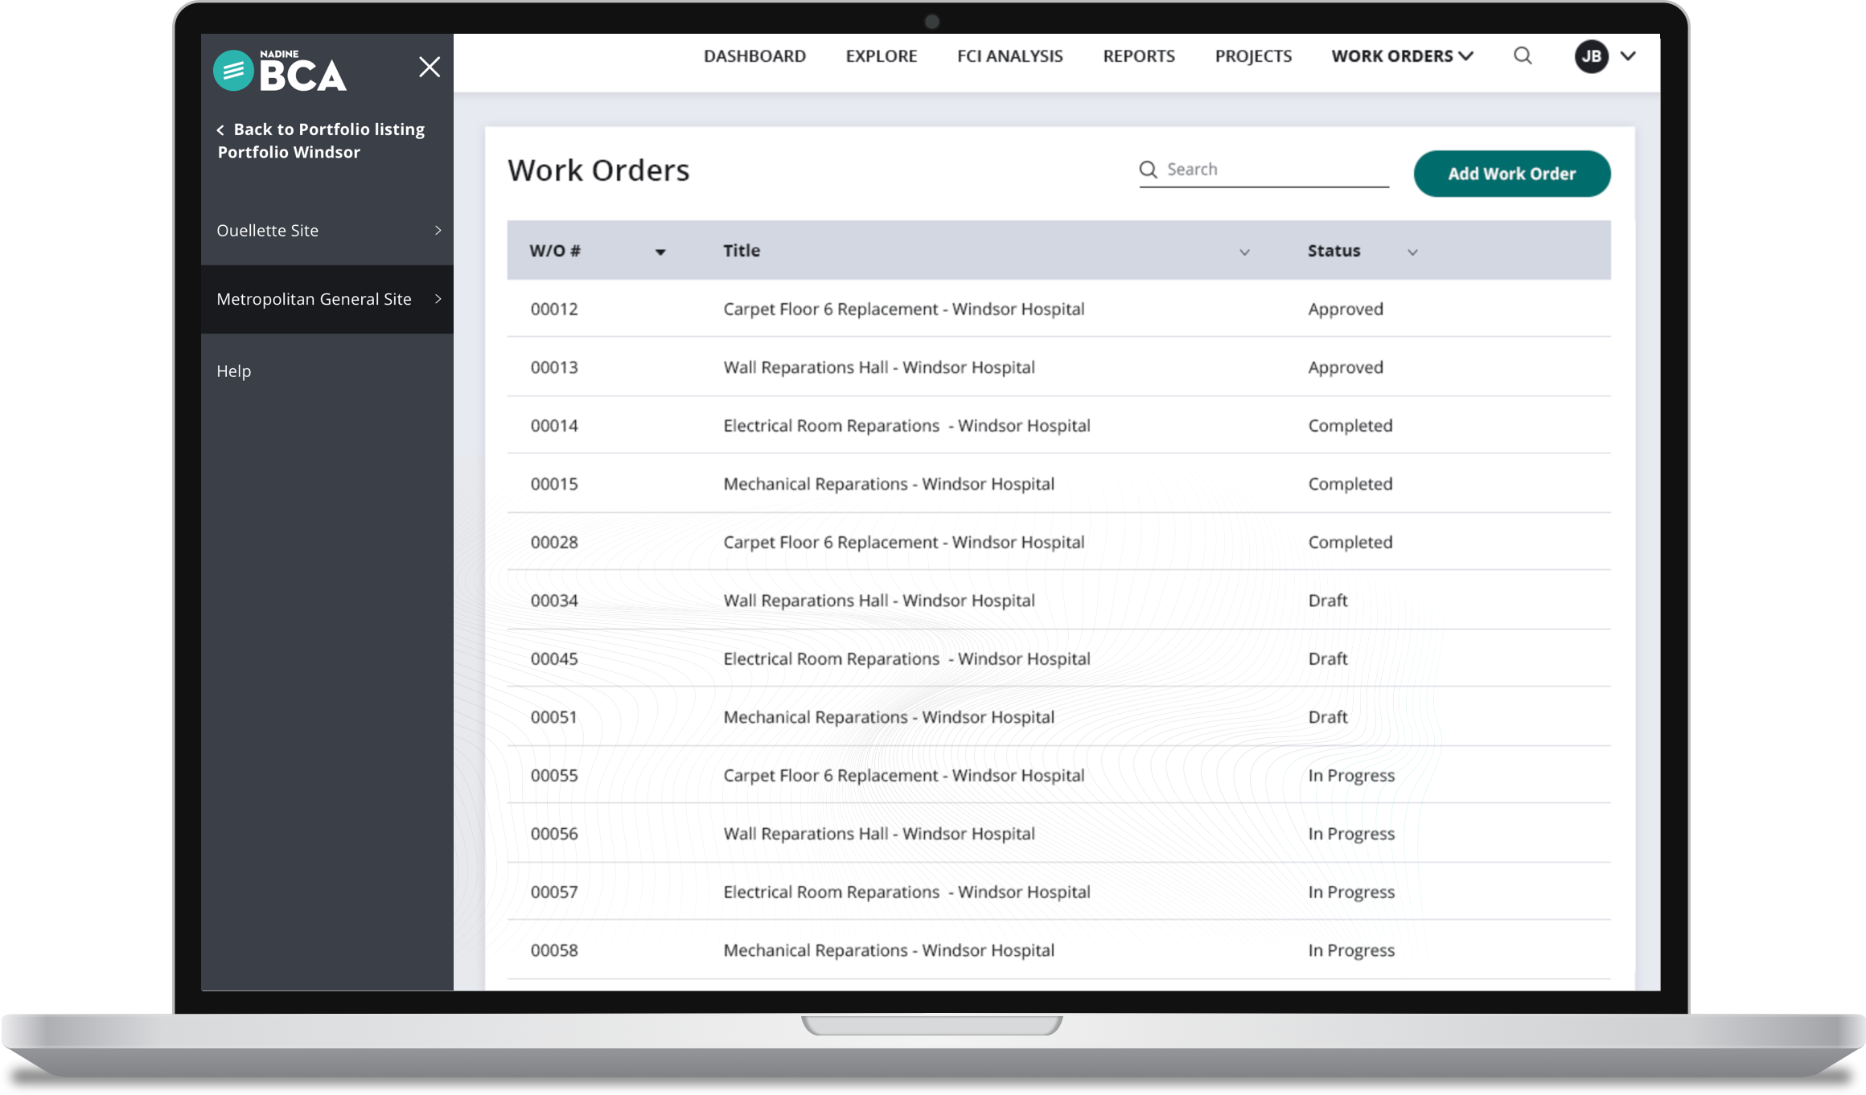
Task: Expand Metropolitan General Site chevron
Action: click(438, 299)
